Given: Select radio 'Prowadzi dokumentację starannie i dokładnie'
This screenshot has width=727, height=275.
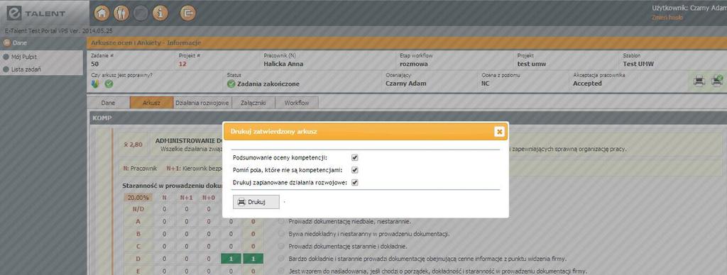Looking at the screenshot, I should 281,247.
